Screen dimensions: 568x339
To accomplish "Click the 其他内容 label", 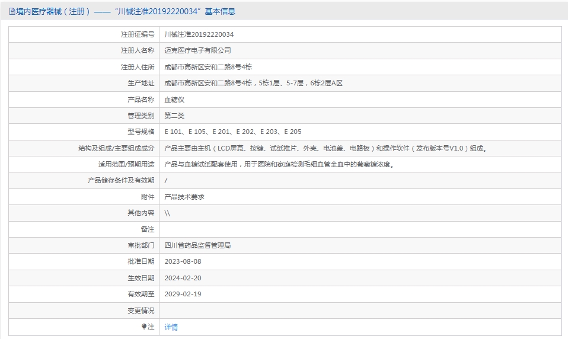I will [x=141, y=213].
